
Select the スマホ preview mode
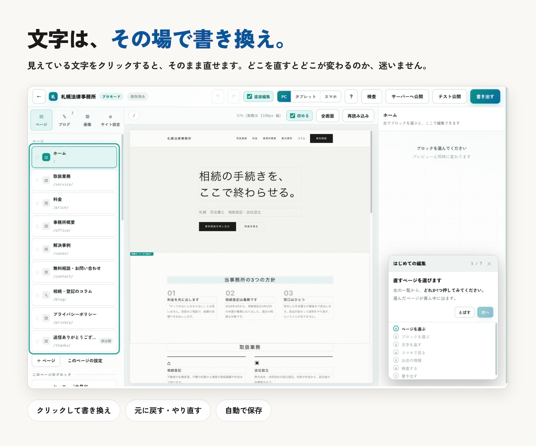click(330, 97)
